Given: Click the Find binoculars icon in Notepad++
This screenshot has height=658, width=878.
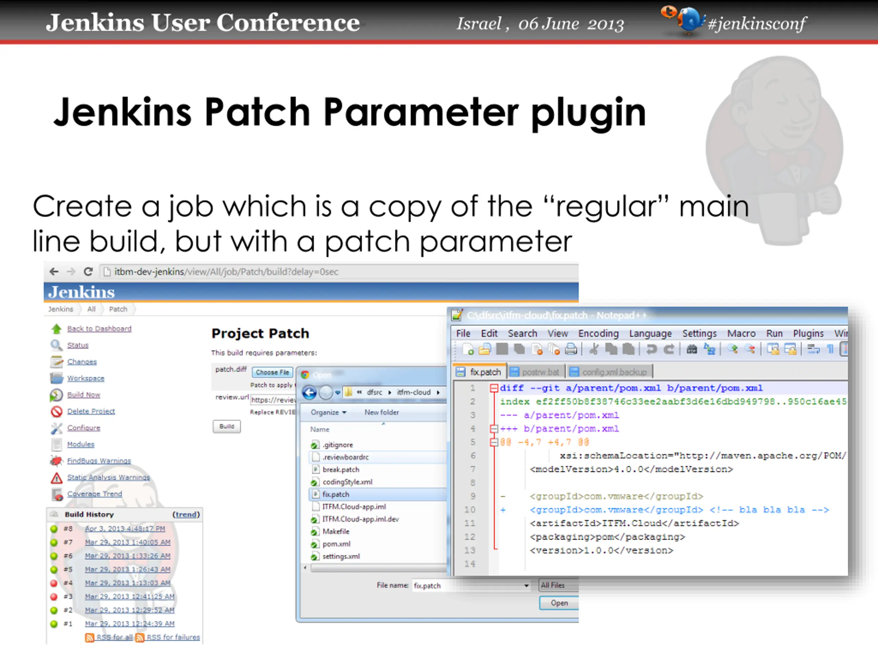Looking at the screenshot, I should click(x=692, y=349).
